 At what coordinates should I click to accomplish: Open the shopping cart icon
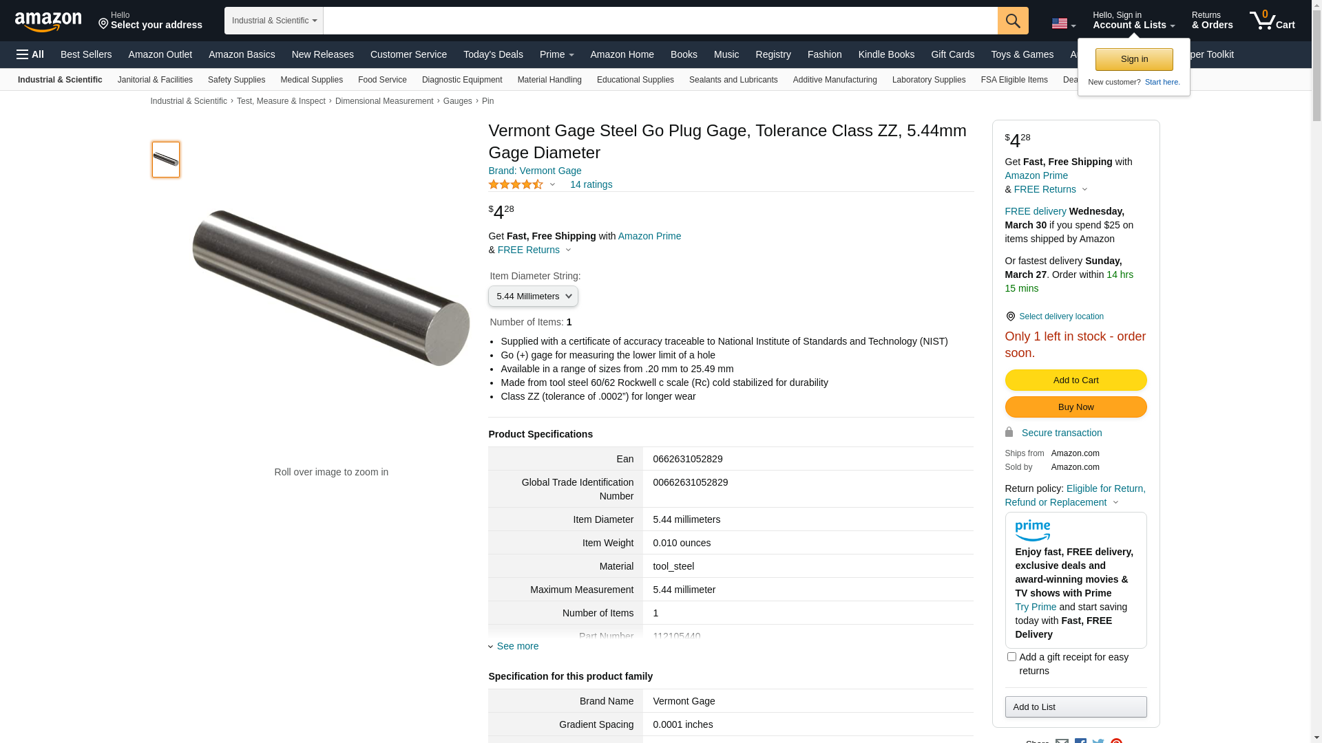1272,21
